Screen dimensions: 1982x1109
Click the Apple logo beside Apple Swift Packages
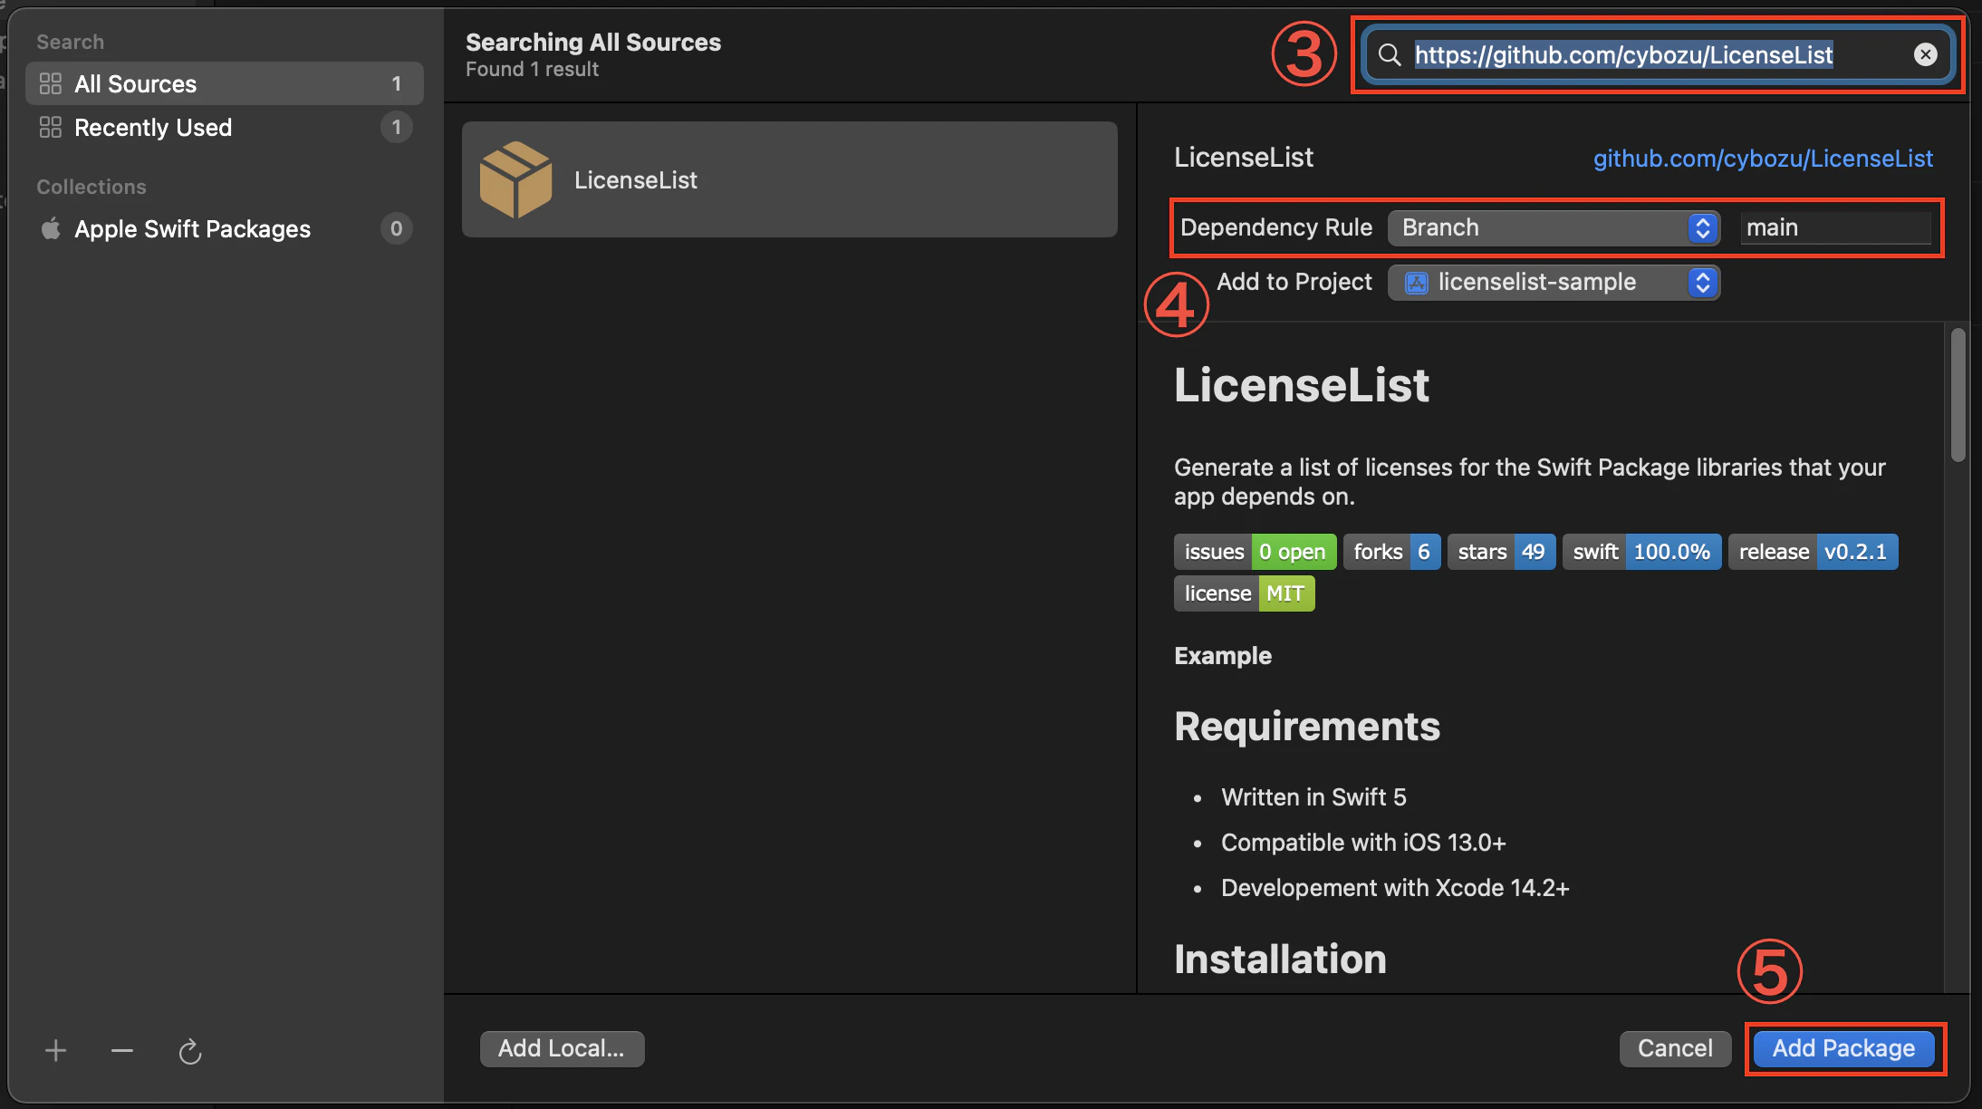(51, 228)
